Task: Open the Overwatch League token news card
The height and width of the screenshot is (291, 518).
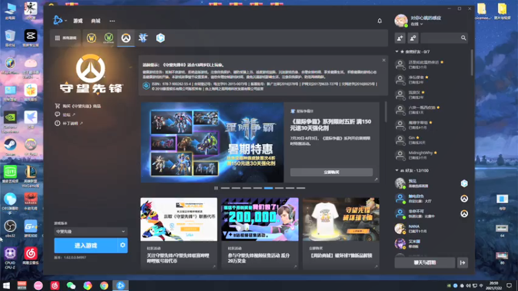Action: [x=179, y=233]
